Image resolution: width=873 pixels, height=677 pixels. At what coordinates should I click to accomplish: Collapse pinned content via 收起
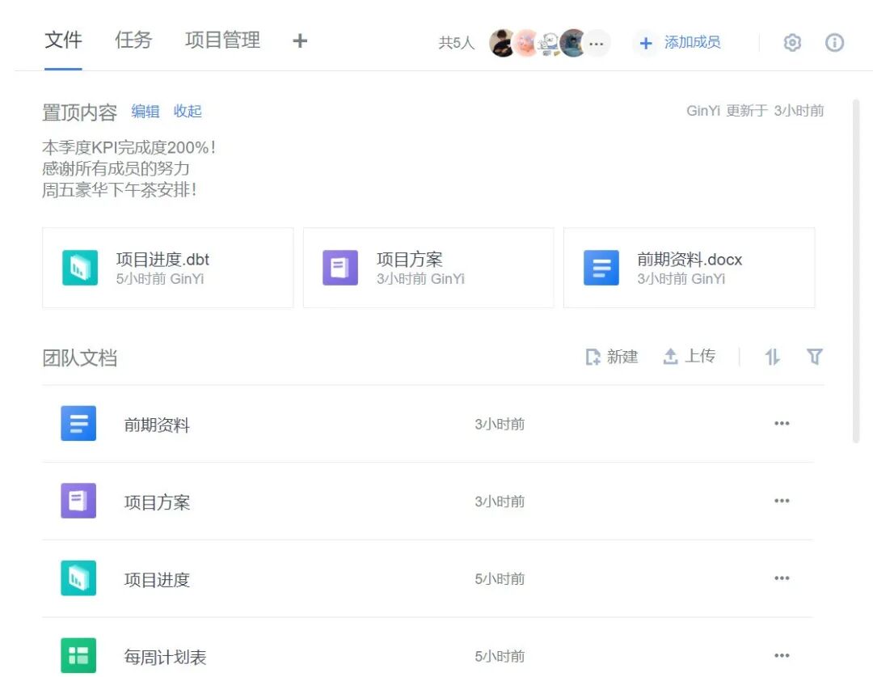pyautogui.click(x=188, y=112)
